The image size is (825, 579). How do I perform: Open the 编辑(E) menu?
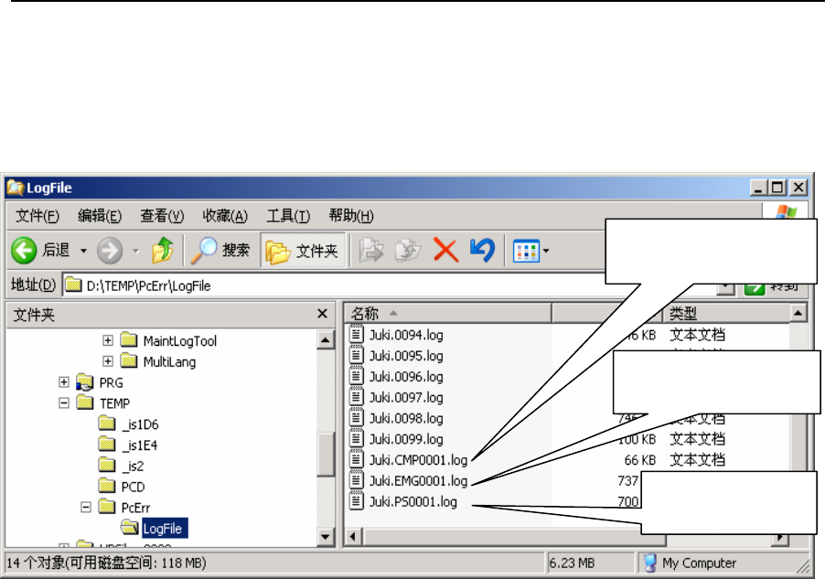click(x=100, y=216)
